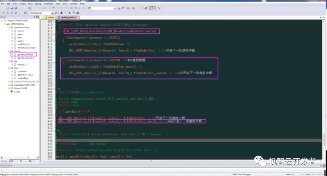Click the Insert Breakpoint red dot icon

[134, 8]
